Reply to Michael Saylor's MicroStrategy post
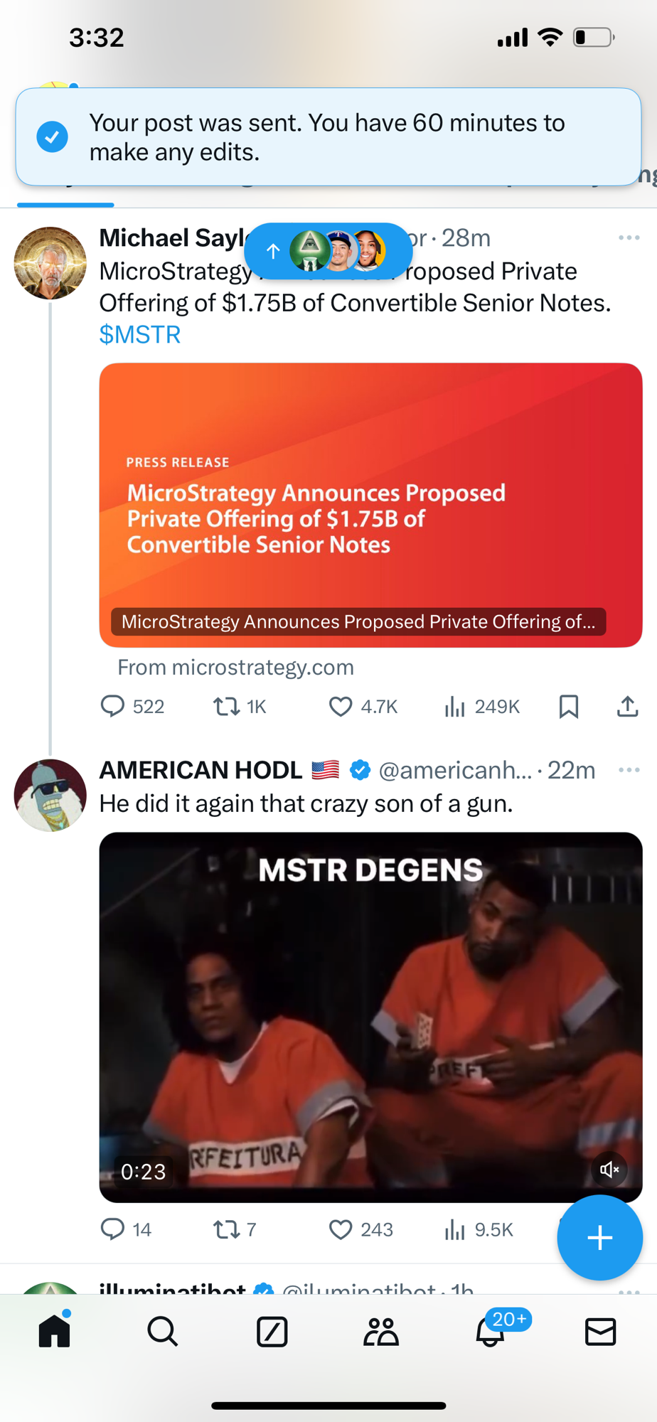Screen dimensions: 657x1422 point(112,706)
